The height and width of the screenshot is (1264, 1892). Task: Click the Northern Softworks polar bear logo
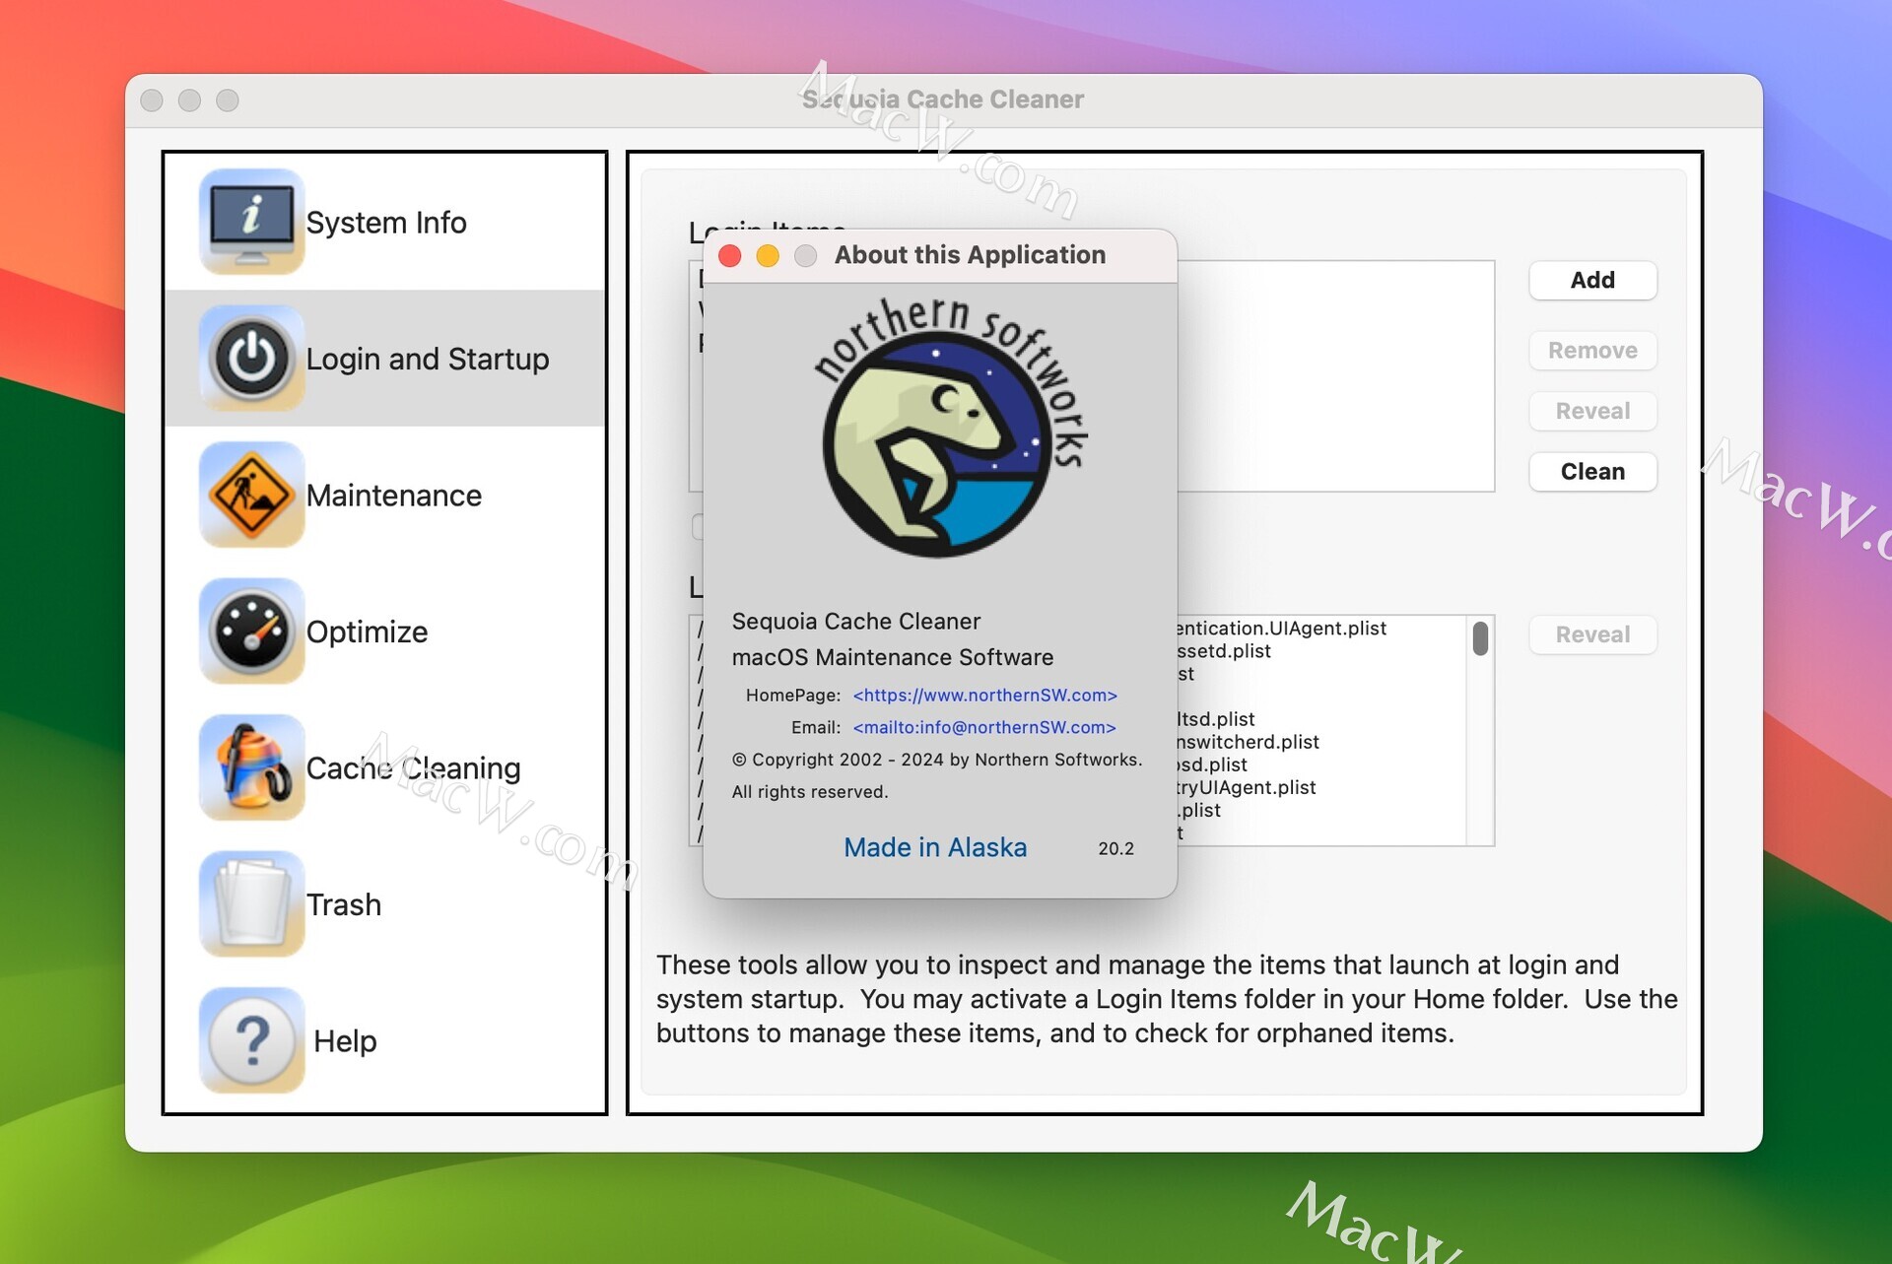[951, 429]
